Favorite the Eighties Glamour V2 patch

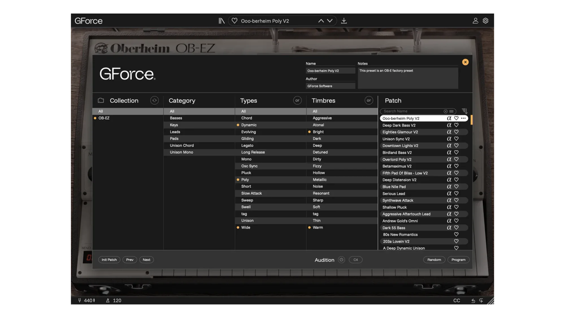[456, 132]
